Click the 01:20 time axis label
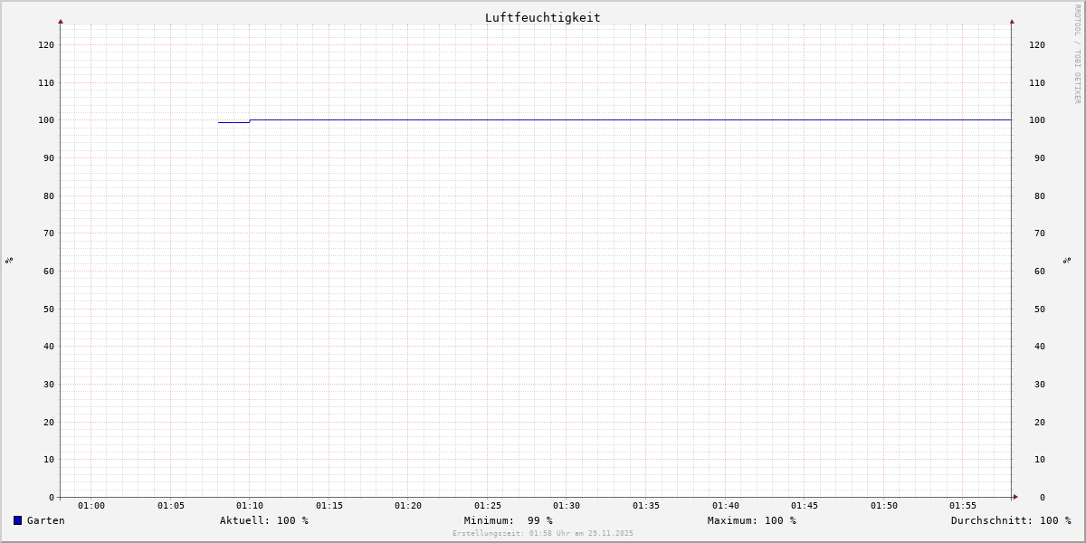This screenshot has height=543, width=1086. coord(408,506)
